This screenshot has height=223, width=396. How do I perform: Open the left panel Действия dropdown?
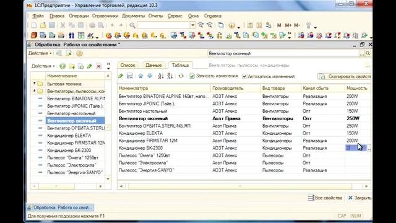coord(43,66)
